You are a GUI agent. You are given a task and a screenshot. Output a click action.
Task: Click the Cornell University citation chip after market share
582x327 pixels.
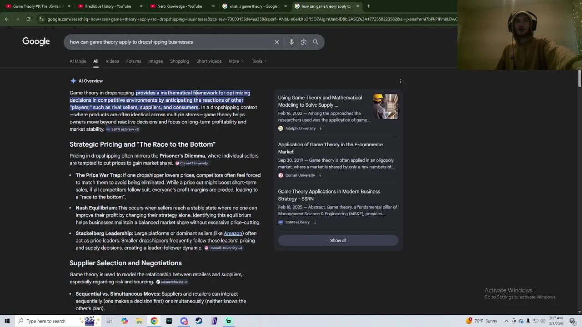click(x=191, y=163)
